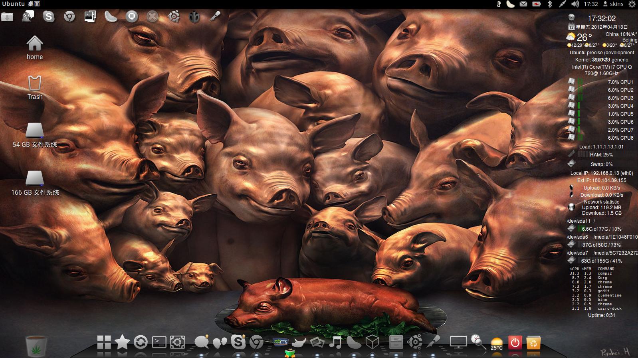Viewport: 638px width, 358px height.
Task: Open the temperature indicator in top panel
Action: point(499,4)
